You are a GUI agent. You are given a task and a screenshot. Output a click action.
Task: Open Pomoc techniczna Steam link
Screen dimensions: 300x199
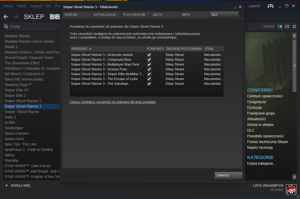268,142
